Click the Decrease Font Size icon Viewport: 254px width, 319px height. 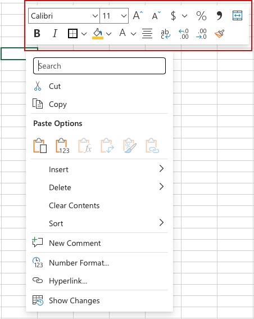[156, 16]
